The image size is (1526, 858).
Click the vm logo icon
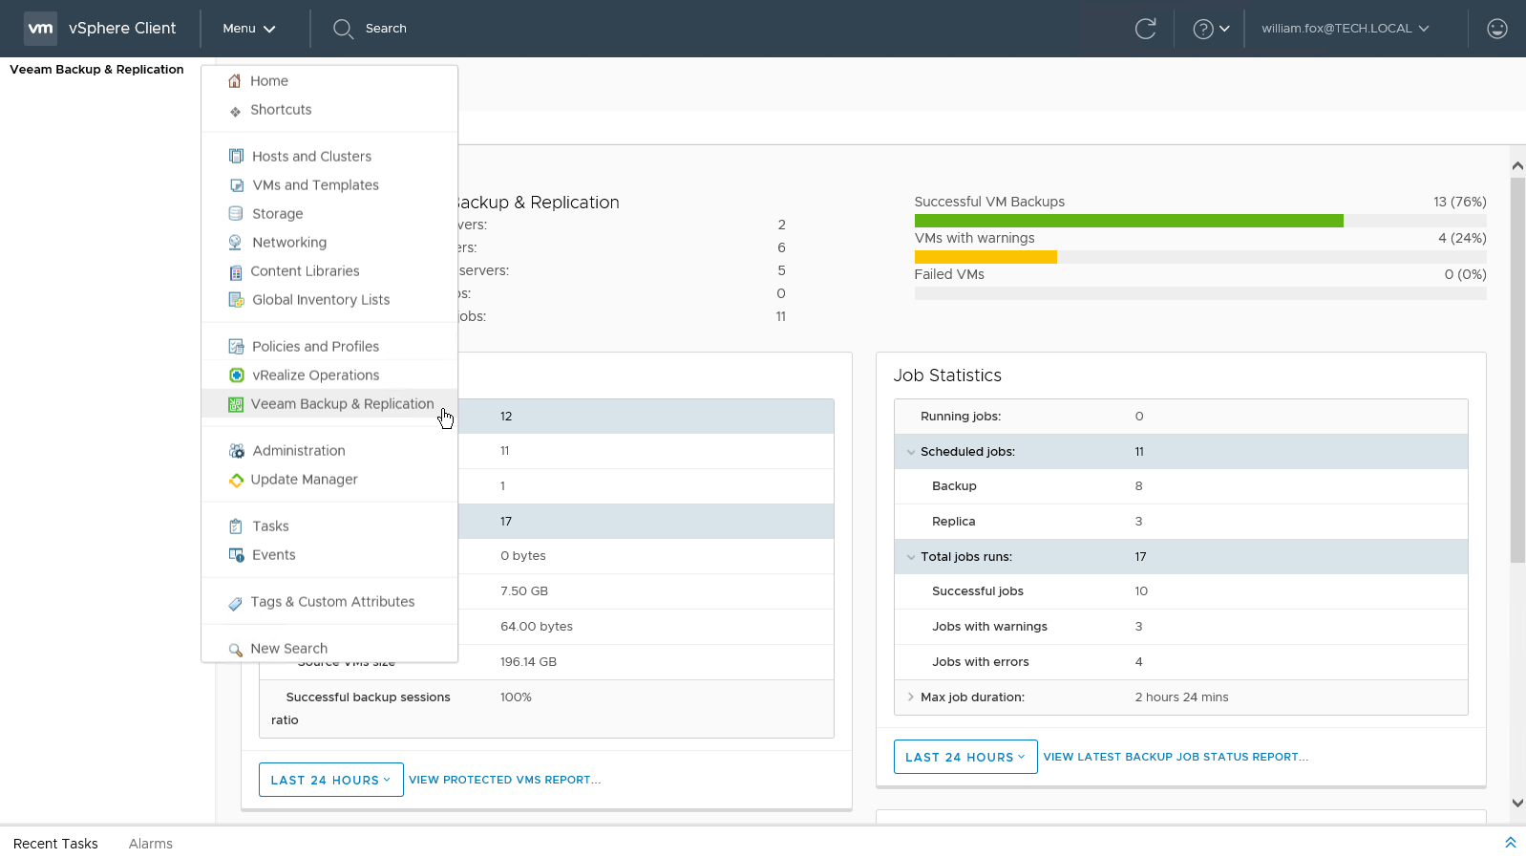[x=40, y=29]
